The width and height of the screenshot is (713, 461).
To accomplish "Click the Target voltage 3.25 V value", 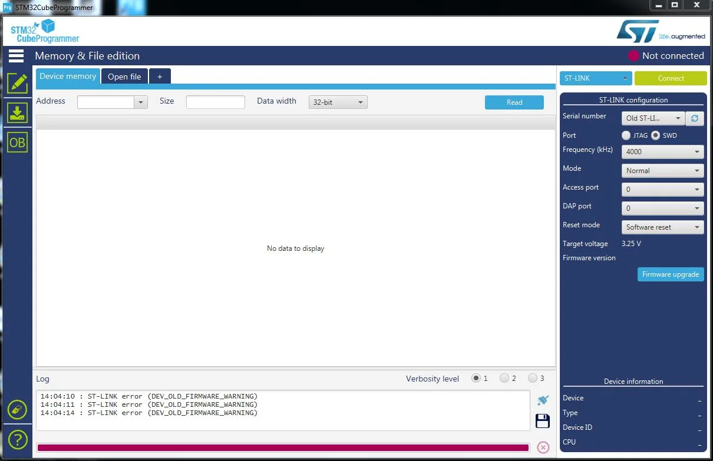I will (x=631, y=244).
